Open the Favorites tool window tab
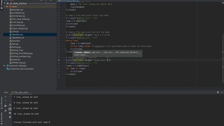224x126 pixels. (1, 118)
